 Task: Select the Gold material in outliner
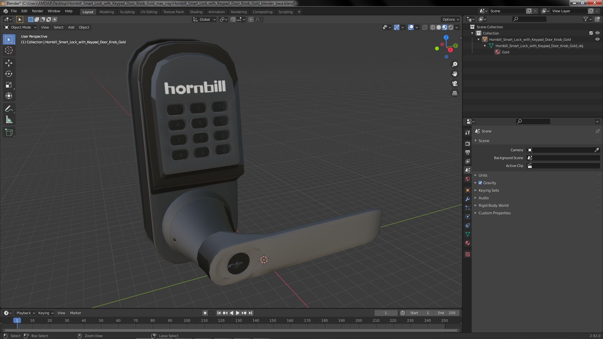505,52
